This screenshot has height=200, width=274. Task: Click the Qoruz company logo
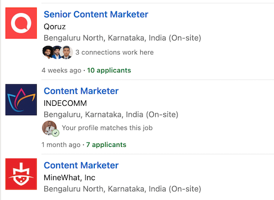[21, 23]
